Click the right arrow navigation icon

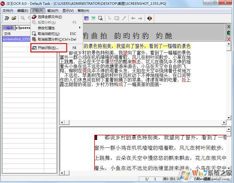140,18
